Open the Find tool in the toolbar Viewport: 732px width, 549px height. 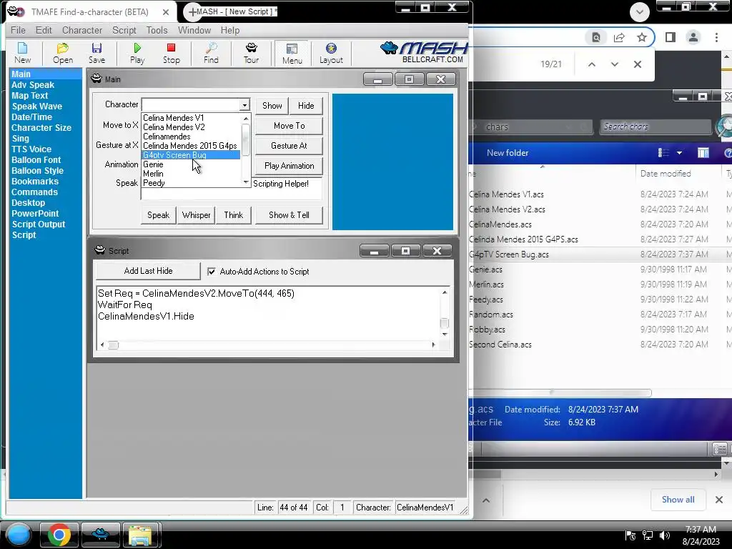coord(211,53)
